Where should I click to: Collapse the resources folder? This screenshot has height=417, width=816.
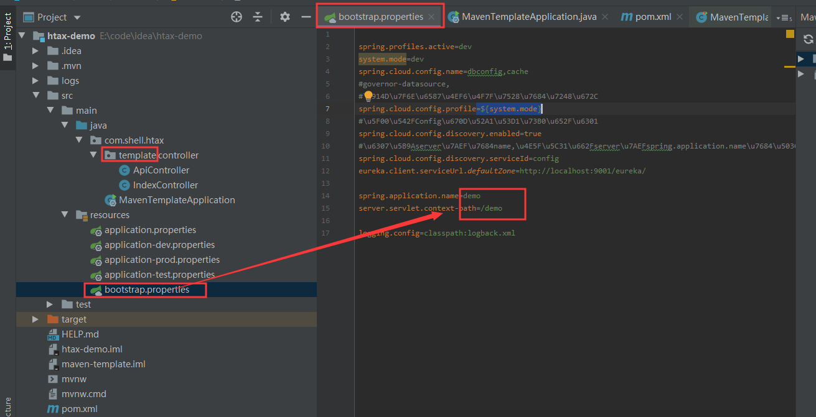pyautogui.click(x=65, y=215)
